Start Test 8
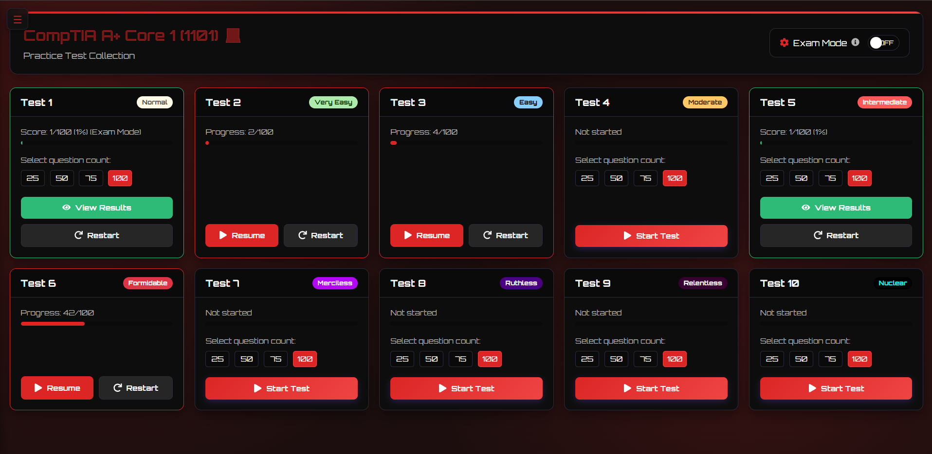The width and height of the screenshot is (932, 454). (466, 388)
